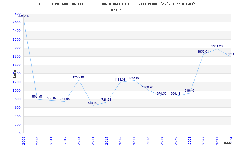The image size is (234, 146).
Task: Click the 1600 y-axis tick label
Action: 17,65
